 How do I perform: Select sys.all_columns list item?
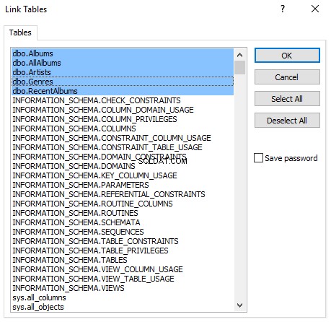(x=123, y=297)
